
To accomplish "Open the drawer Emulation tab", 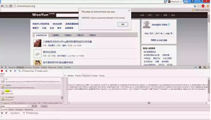I will pos(19,110).
